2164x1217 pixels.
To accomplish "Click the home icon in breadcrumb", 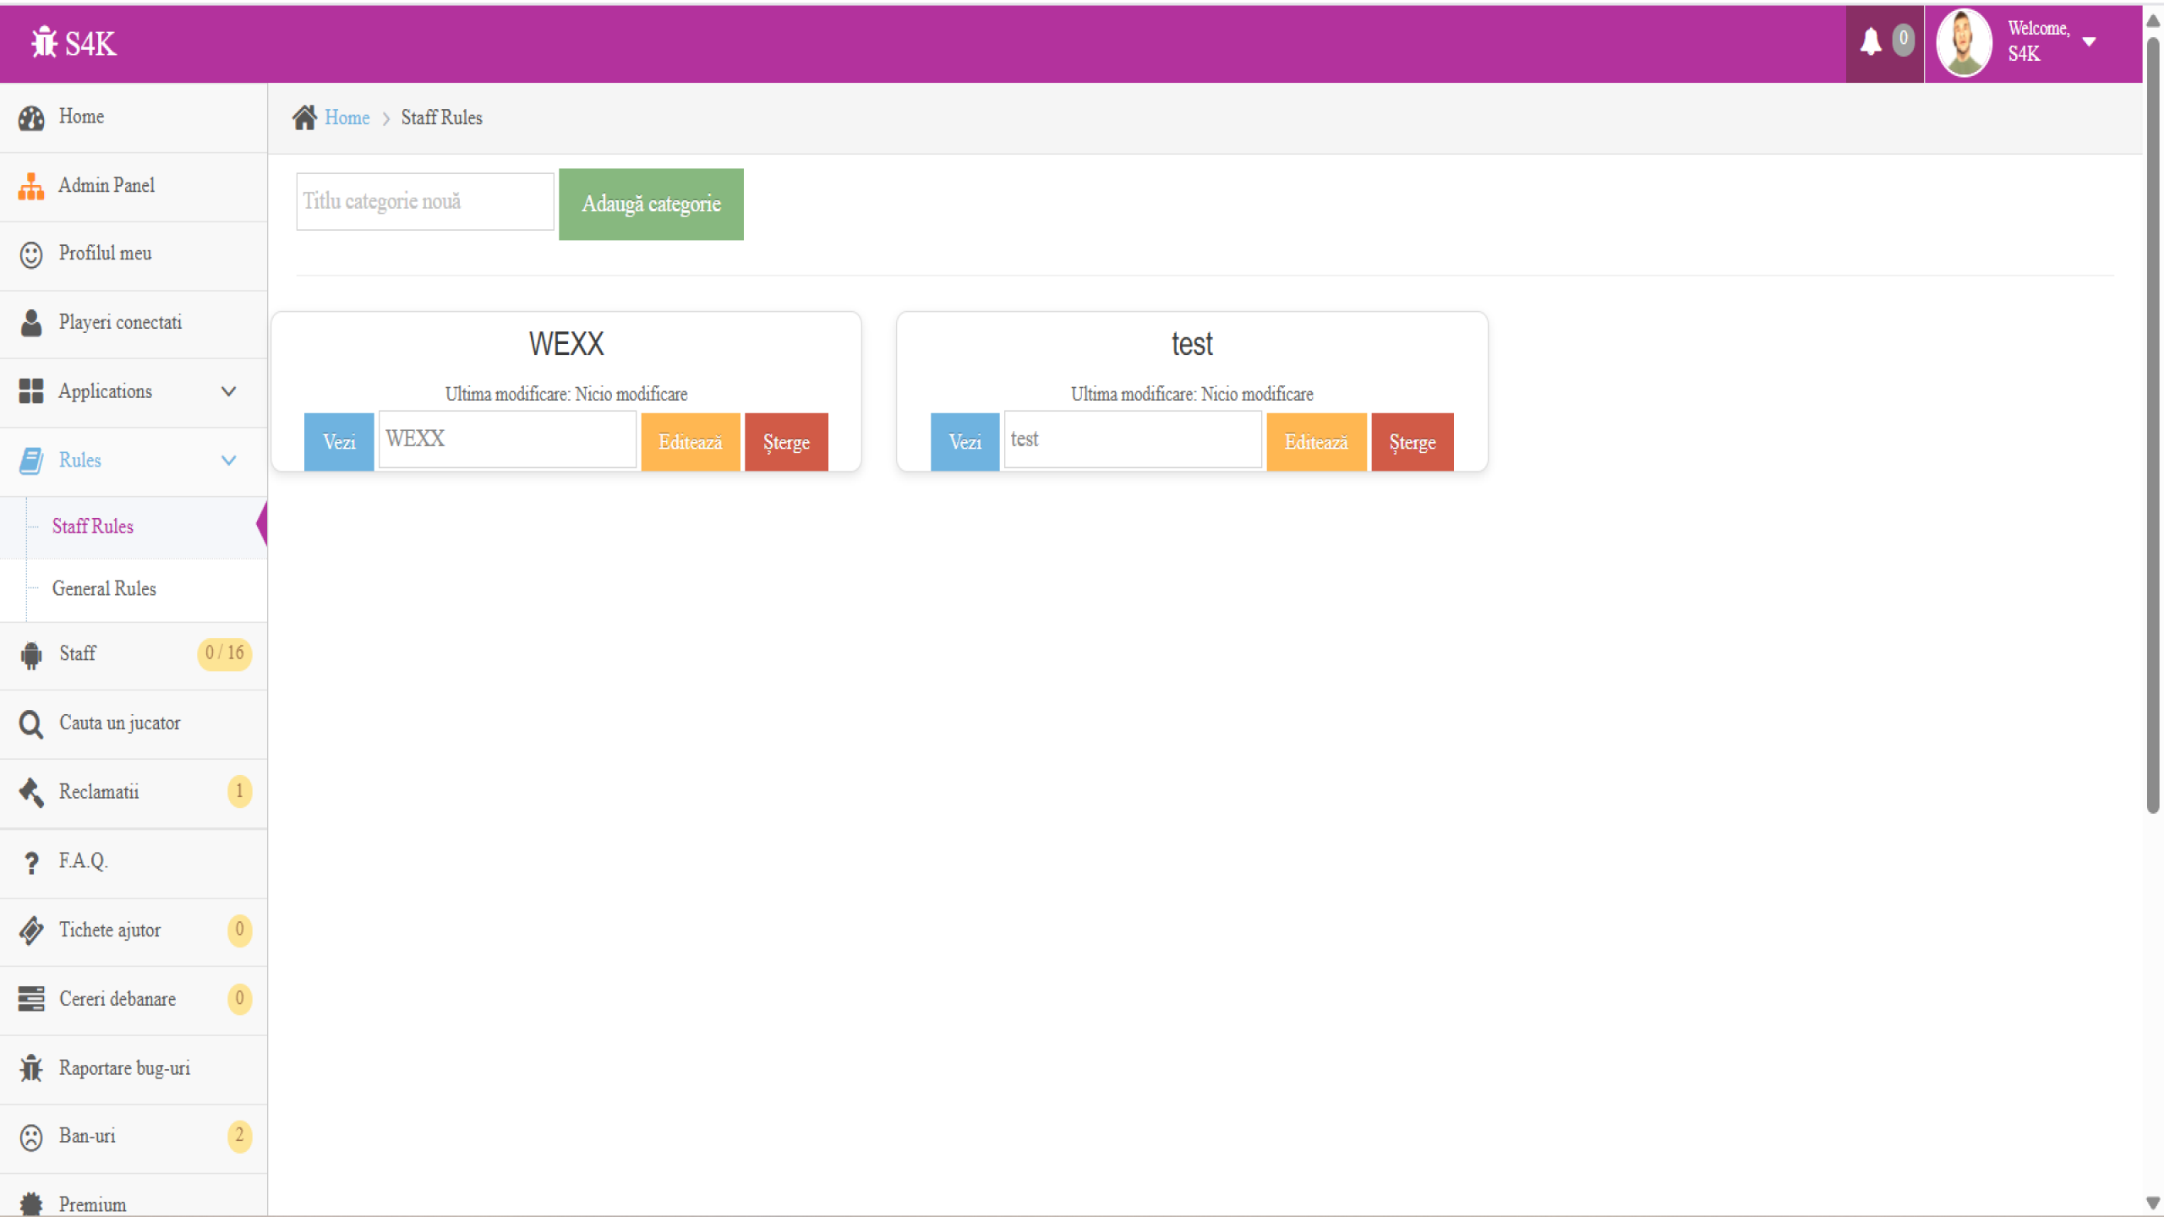I will tap(304, 117).
